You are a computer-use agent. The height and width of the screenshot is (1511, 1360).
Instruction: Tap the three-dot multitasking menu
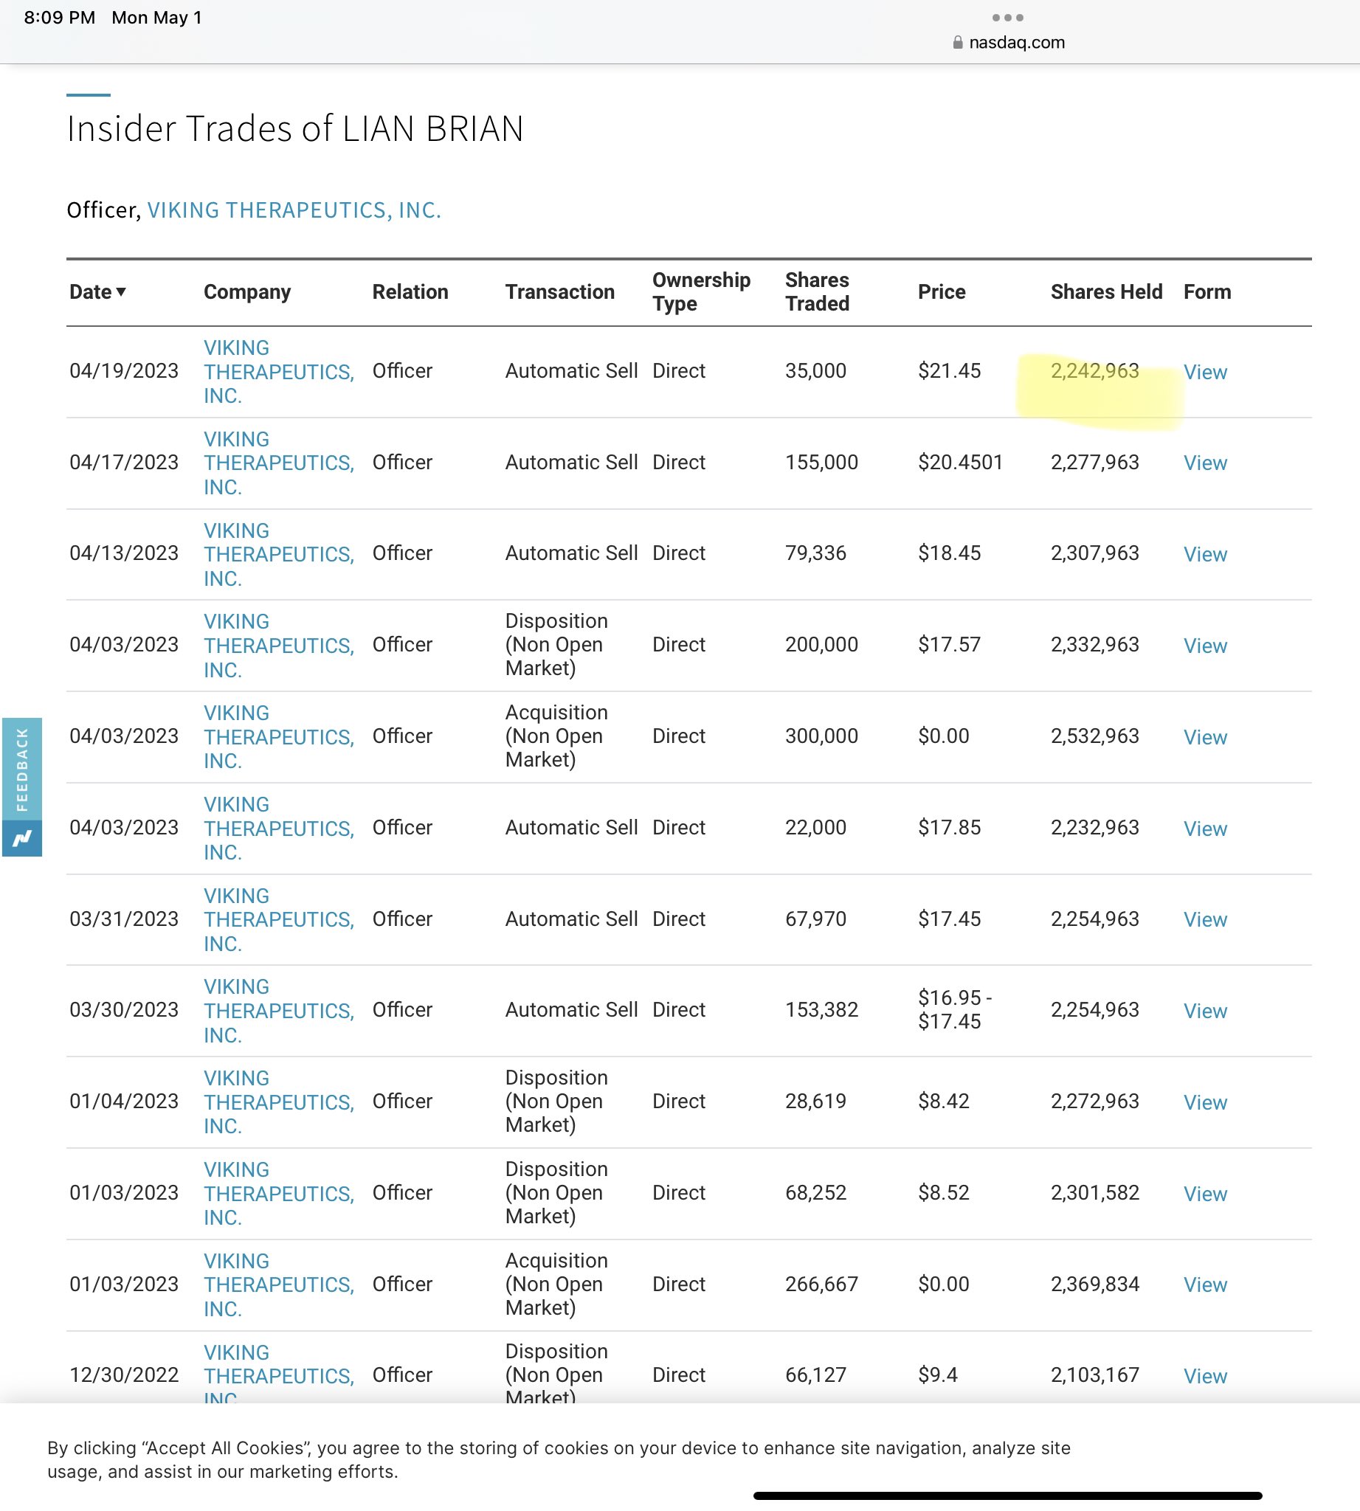[1007, 17]
